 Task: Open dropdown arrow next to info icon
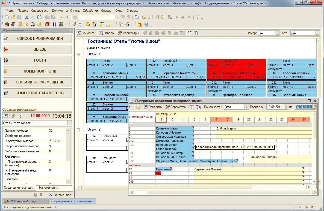pos(149,19)
